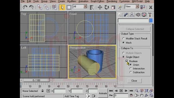This screenshot has height=98, width=174.
Task: Open the File menu
Action: (23, 1)
